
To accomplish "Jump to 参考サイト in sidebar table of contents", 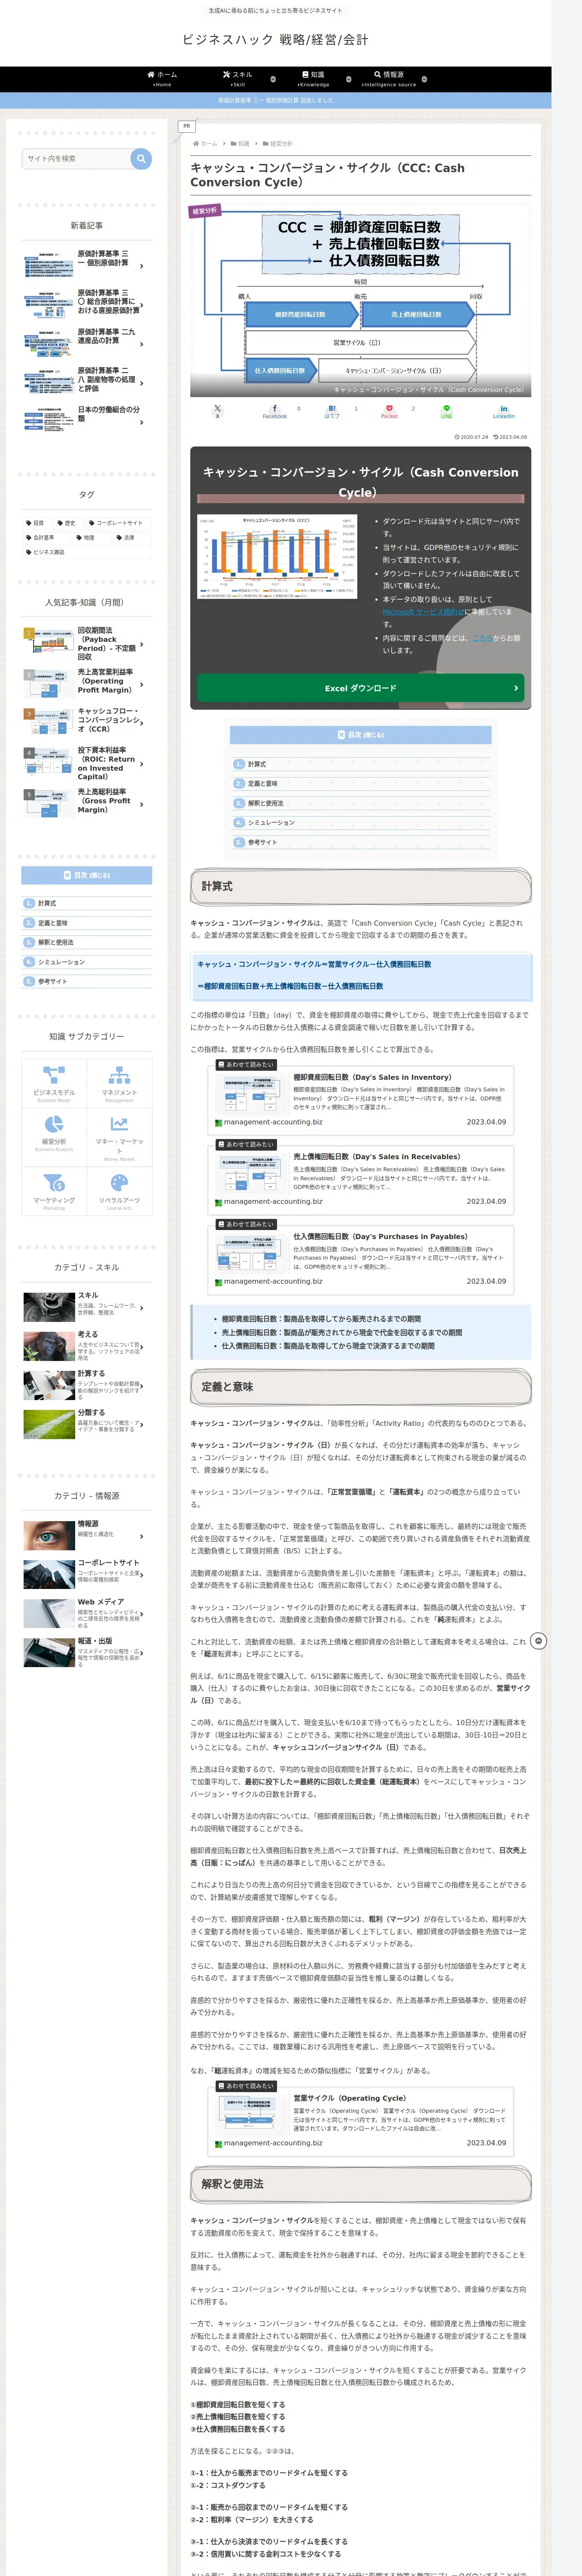I will (52, 981).
